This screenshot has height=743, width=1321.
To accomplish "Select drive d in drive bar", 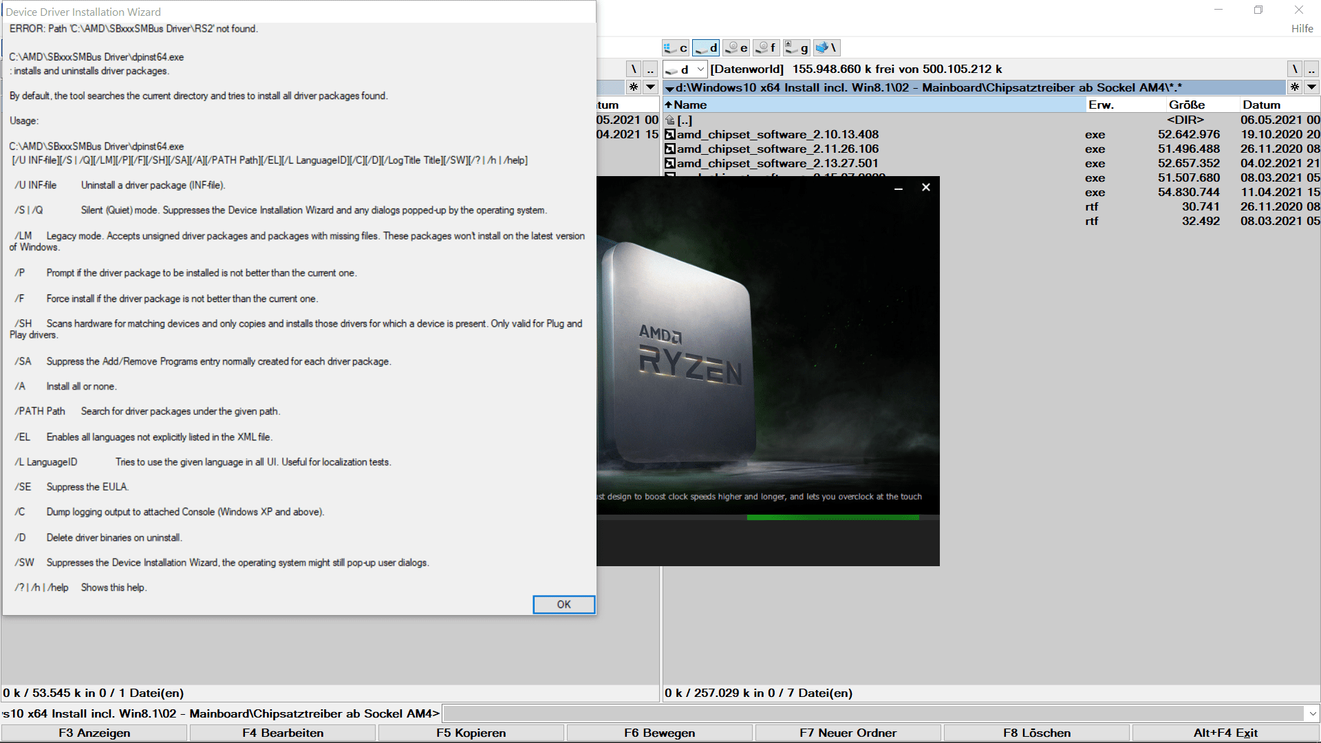I will pyautogui.click(x=706, y=47).
